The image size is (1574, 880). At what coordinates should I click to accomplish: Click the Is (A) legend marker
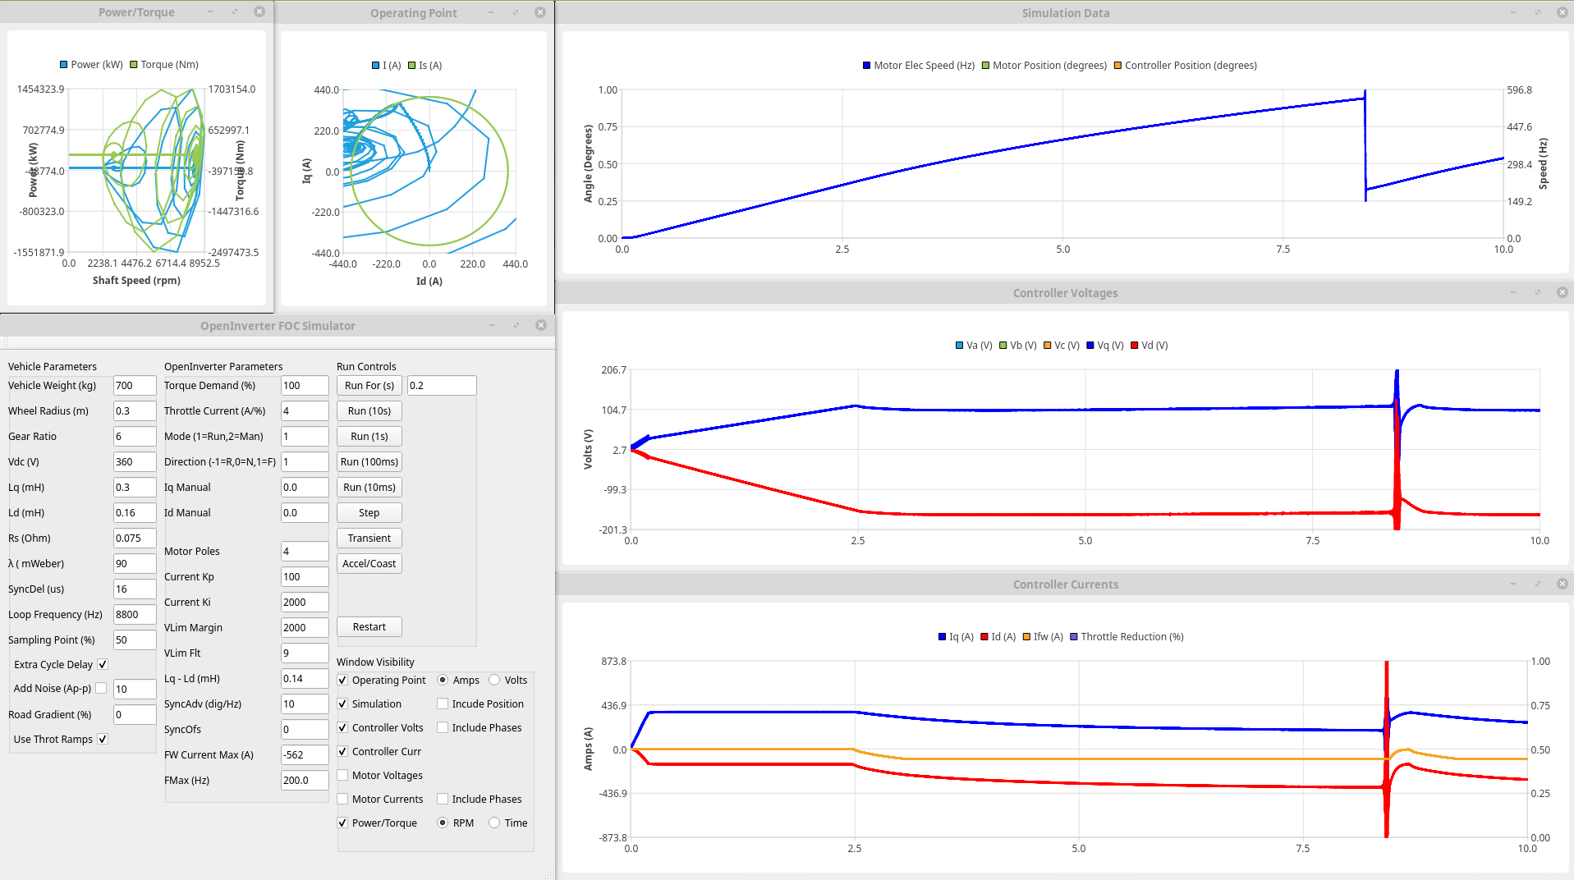tap(412, 66)
